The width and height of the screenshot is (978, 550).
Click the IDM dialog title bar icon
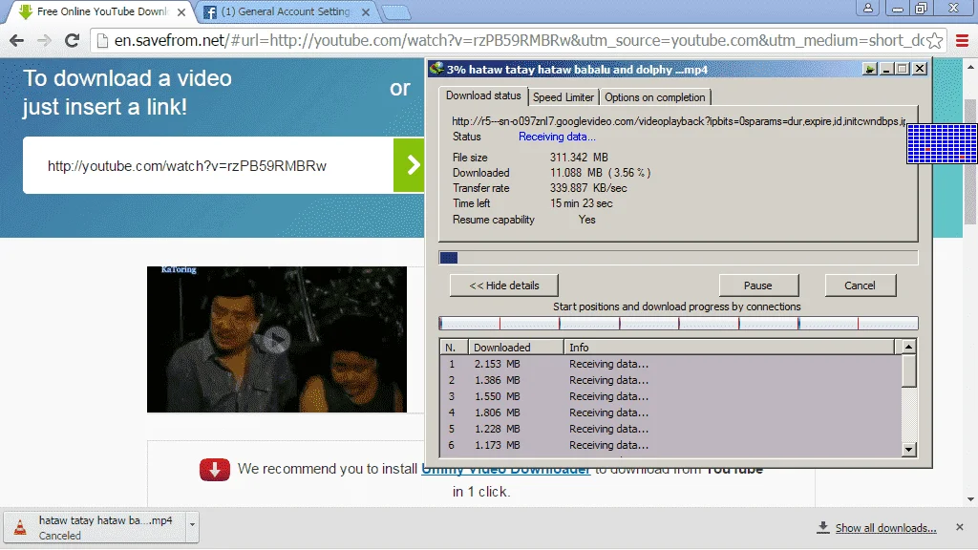437,69
